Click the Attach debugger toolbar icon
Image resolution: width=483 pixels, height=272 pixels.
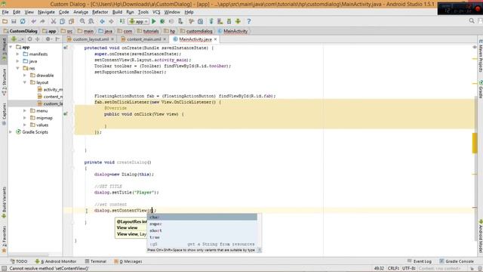(180, 21)
